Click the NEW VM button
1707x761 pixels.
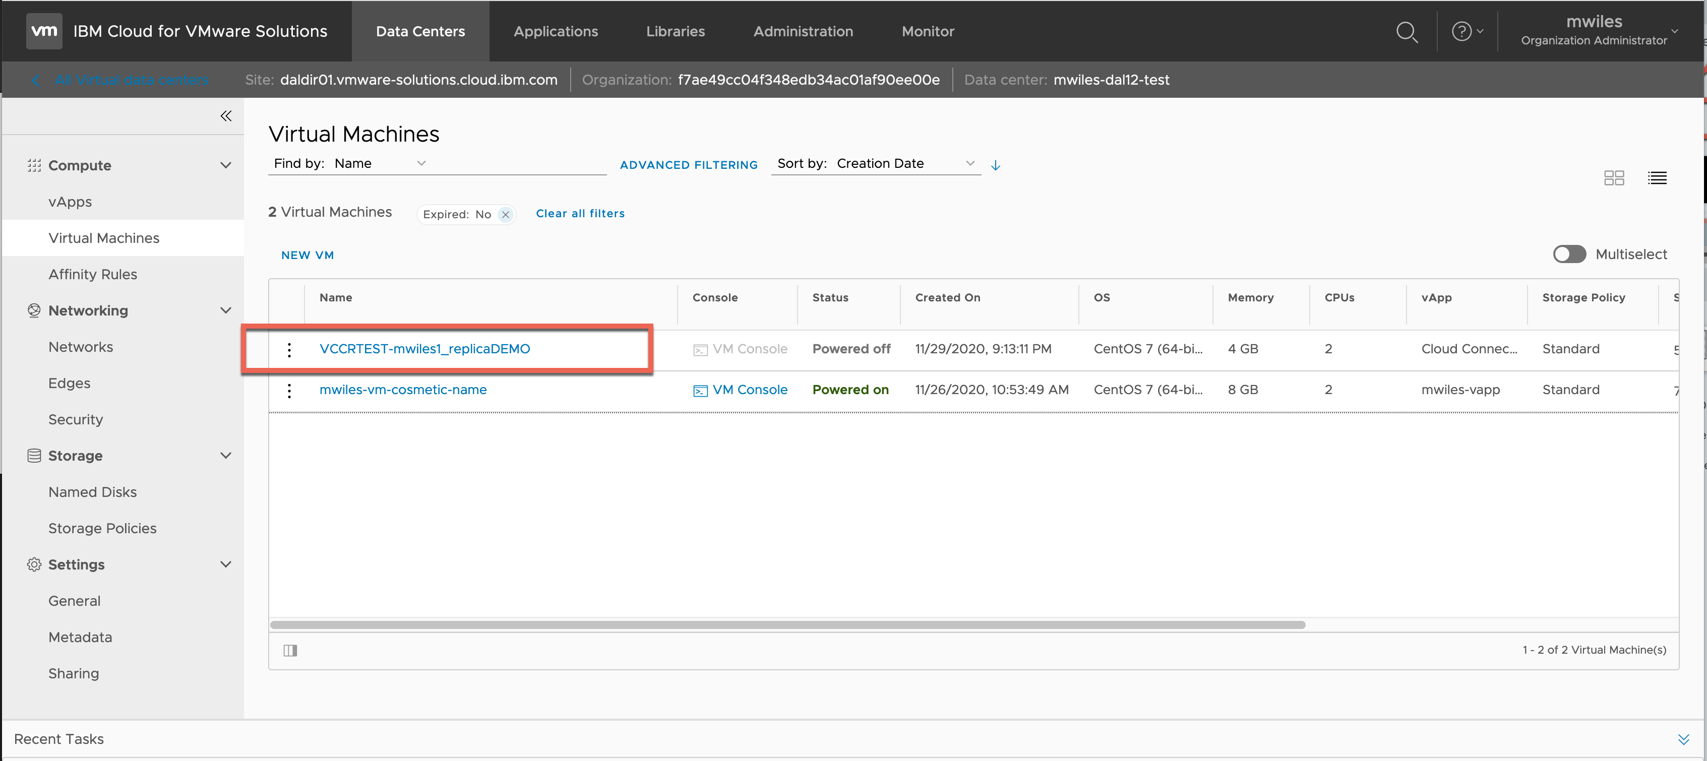pos(308,255)
